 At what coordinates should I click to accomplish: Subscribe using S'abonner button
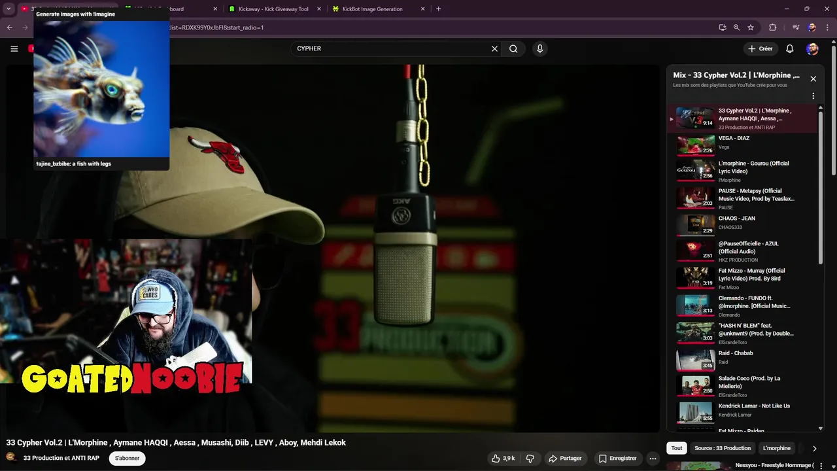(x=127, y=459)
